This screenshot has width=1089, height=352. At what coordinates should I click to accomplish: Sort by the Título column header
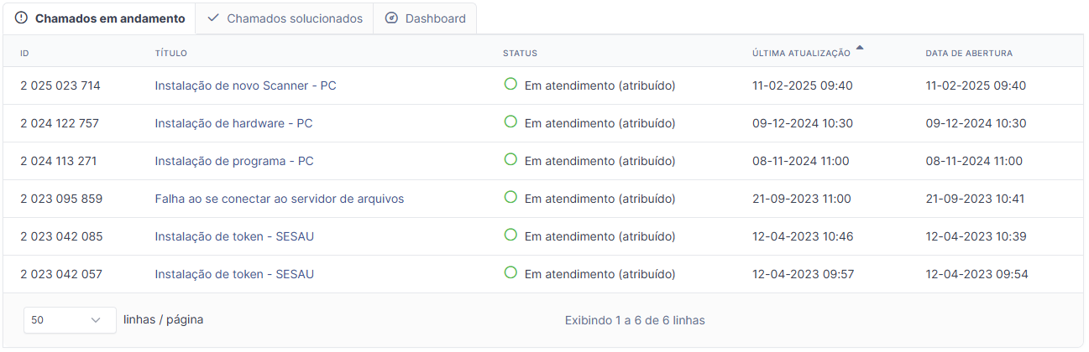(x=170, y=53)
